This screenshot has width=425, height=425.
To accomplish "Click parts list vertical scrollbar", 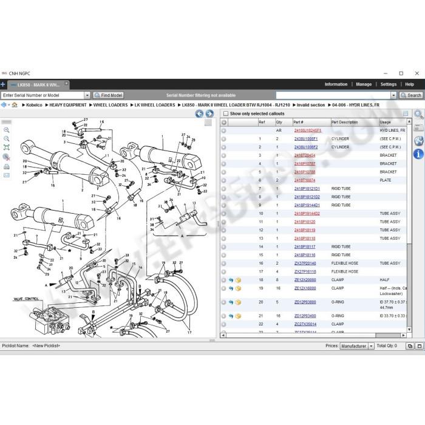I will 409,285.
